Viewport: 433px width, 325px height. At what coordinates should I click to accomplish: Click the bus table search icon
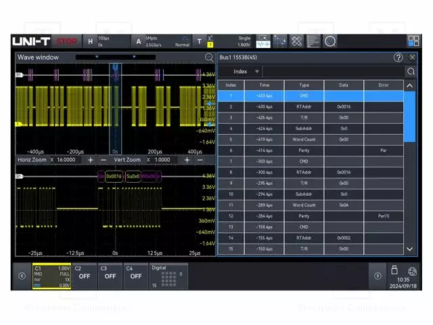point(411,71)
